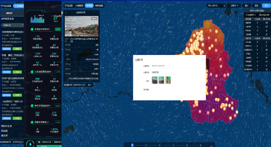The height and width of the screenshot is (147, 271).
Task: Click green detail button beside section 1 header
Action: 58,29
